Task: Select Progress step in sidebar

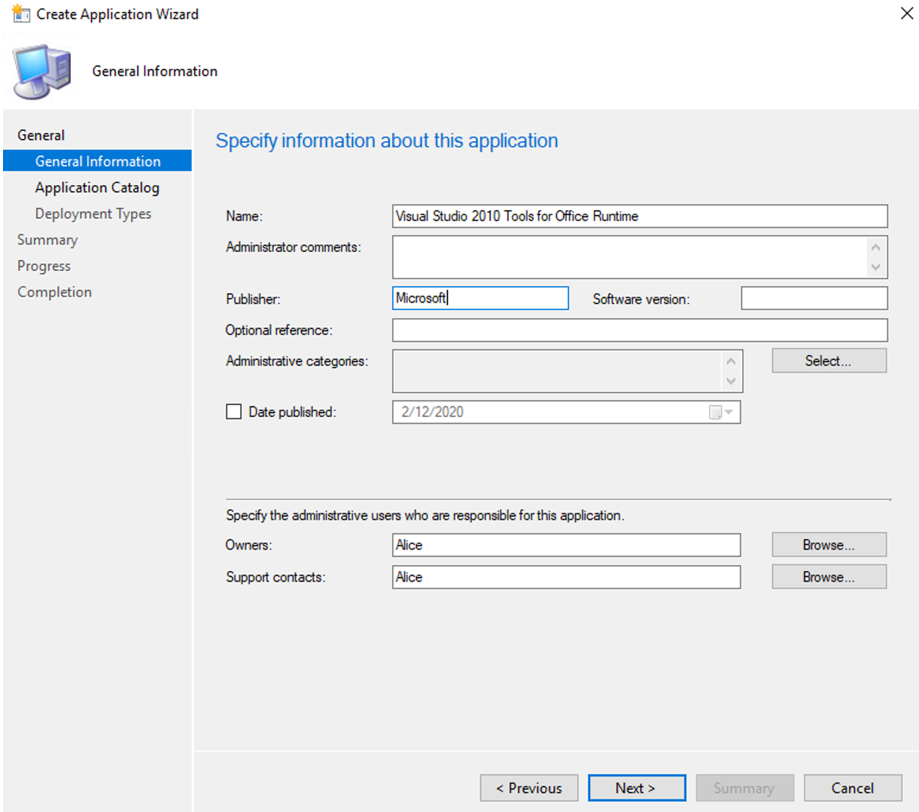Action: click(44, 266)
